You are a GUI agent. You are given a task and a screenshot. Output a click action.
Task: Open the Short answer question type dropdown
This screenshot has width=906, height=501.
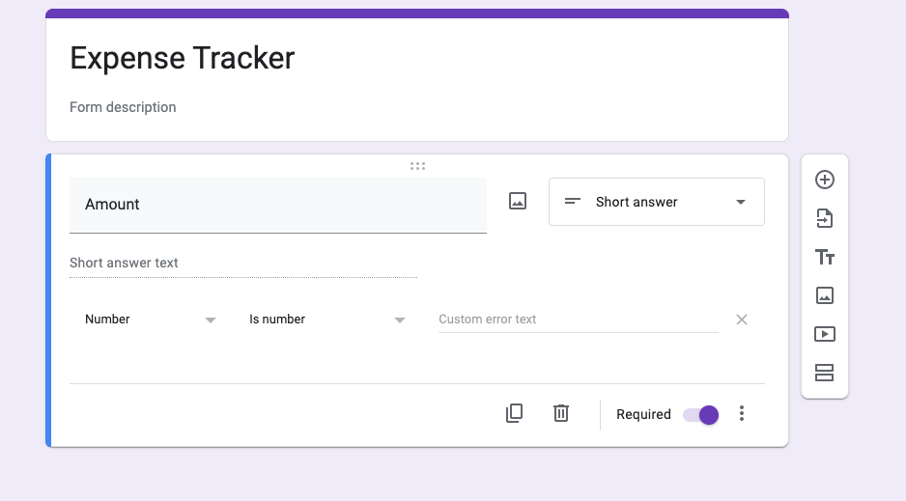pyautogui.click(x=657, y=202)
